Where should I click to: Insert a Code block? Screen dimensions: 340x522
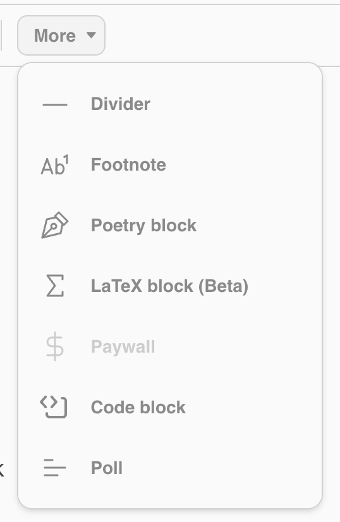pos(170,407)
